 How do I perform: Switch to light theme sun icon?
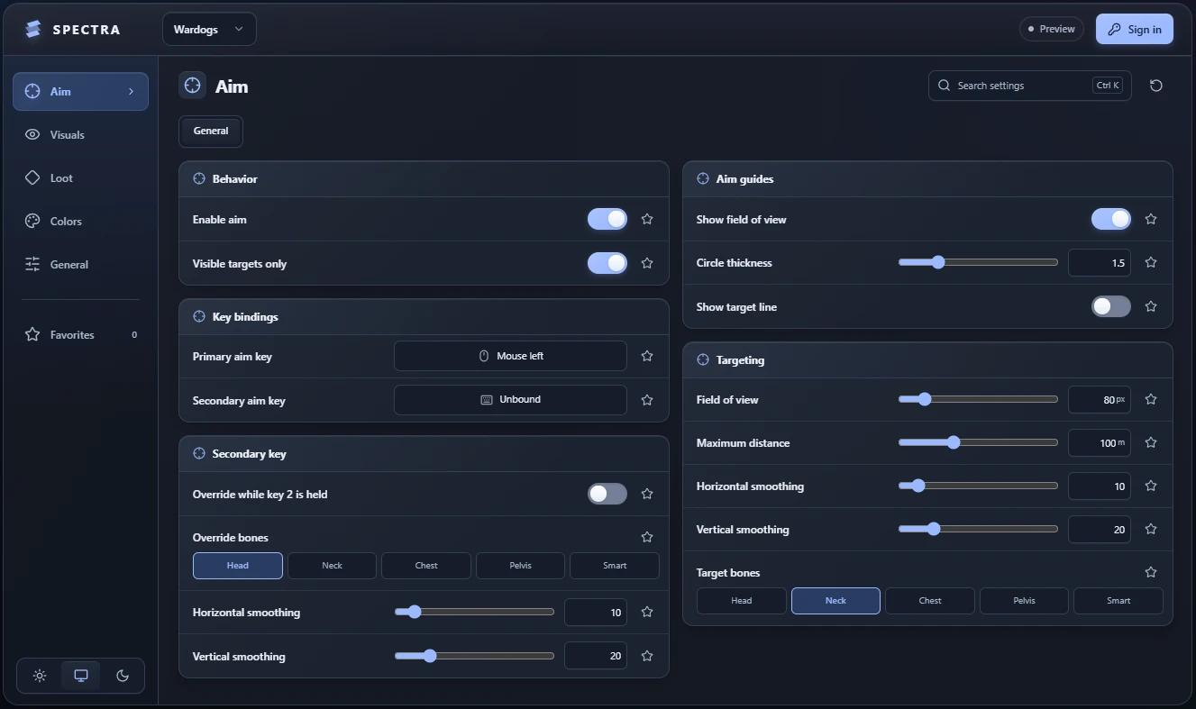[x=40, y=676]
